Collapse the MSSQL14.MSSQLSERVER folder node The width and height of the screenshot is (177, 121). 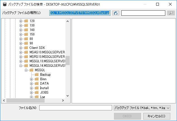pyautogui.click(x=21, y=66)
